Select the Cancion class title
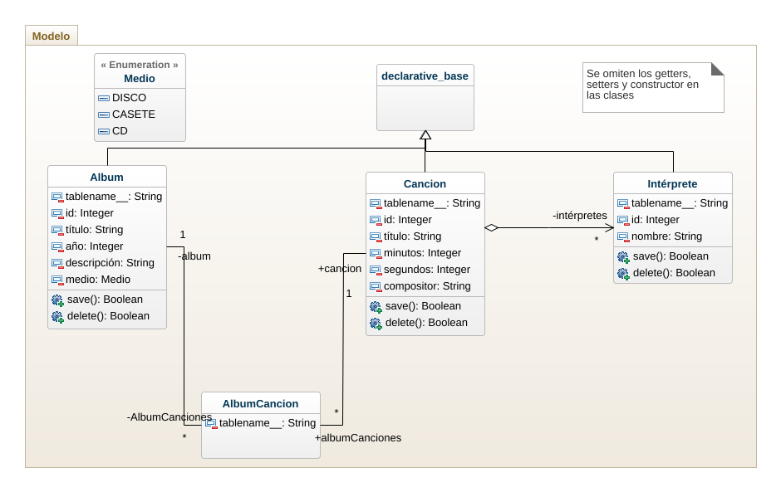This screenshot has height=492, width=781. 425,183
